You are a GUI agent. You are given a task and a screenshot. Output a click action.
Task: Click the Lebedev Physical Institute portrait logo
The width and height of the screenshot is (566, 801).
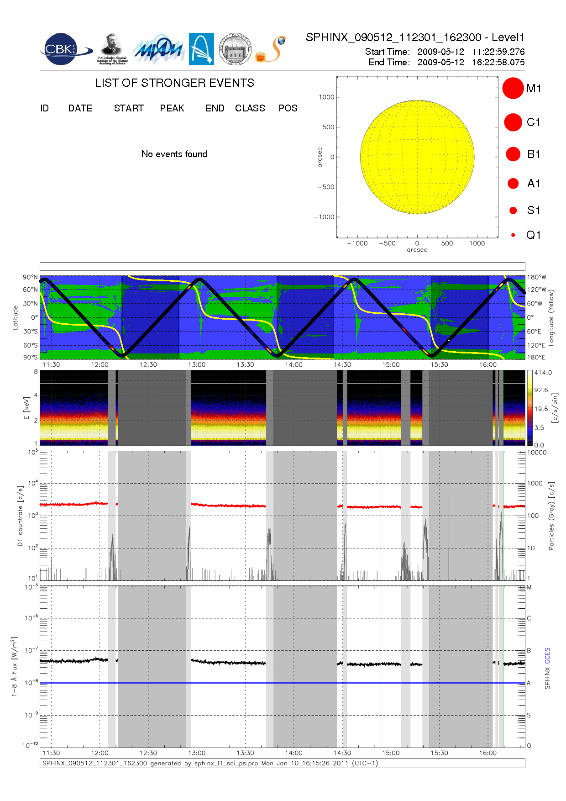[112, 49]
